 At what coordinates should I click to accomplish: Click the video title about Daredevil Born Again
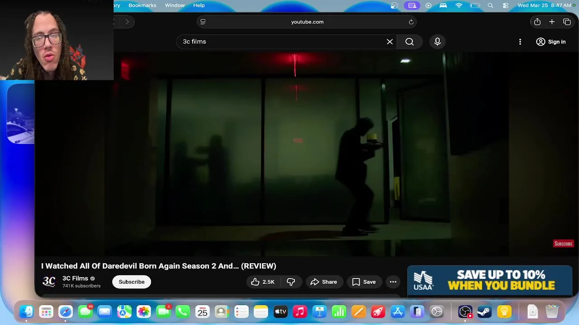tap(159, 266)
